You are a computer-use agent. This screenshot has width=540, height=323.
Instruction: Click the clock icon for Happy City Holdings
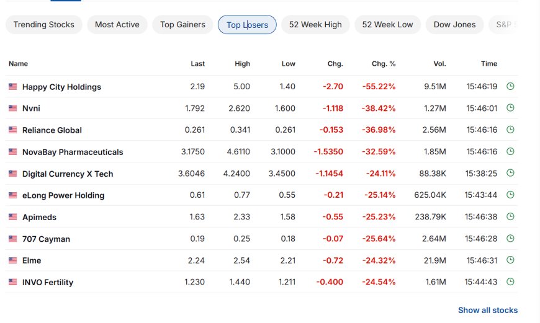510,86
